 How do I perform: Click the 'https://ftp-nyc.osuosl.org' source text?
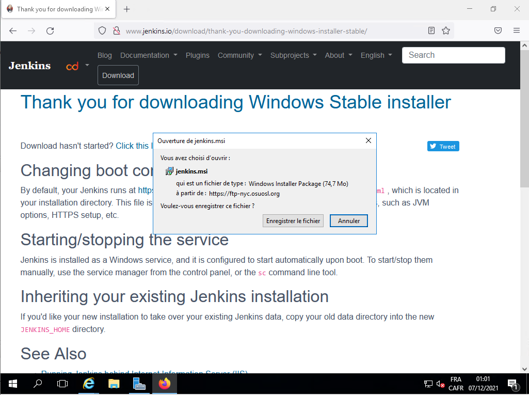(x=244, y=194)
